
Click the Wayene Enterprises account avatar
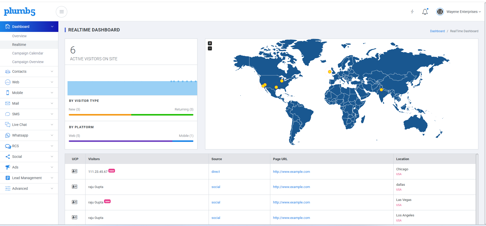440,12
